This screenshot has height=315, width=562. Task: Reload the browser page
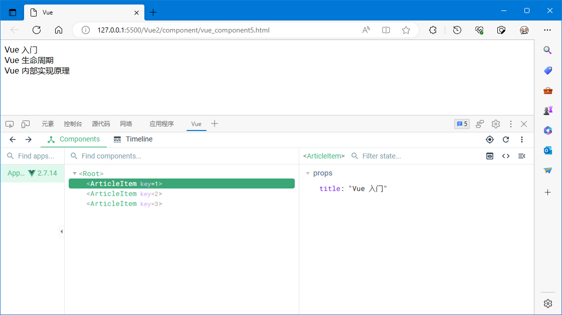point(37,30)
